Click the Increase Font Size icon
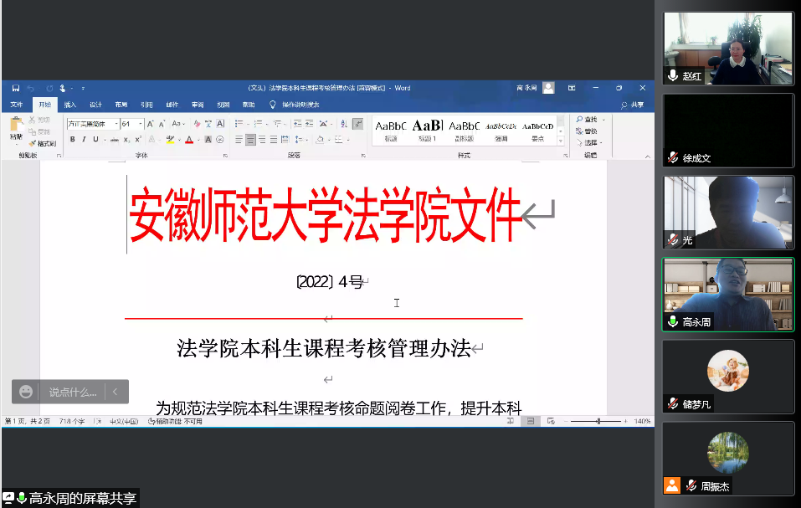This screenshot has width=801, height=508. (151, 124)
